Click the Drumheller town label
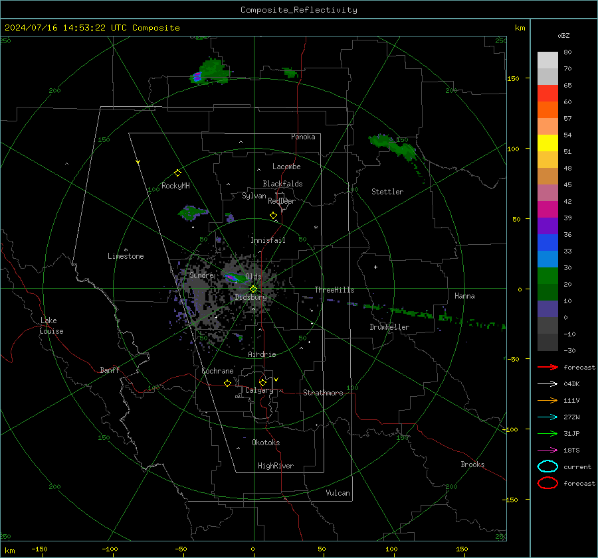The width and height of the screenshot is (598, 558). click(389, 327)
